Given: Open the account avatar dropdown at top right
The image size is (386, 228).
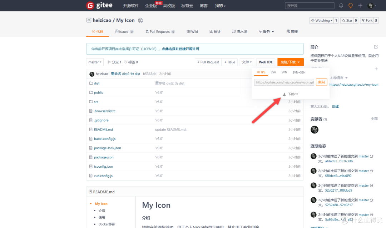Looking at the screenshot, I should coord(370,5).
